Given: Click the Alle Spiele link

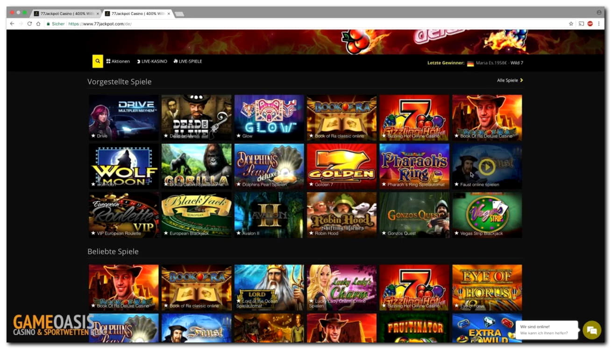Looking at the screenshot, I should click(x=510, y=80).
